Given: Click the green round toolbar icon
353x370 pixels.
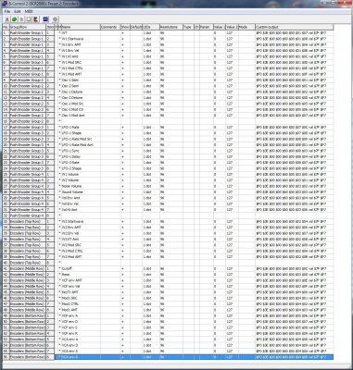Looking at the screenshot, I should click(14, 19).
